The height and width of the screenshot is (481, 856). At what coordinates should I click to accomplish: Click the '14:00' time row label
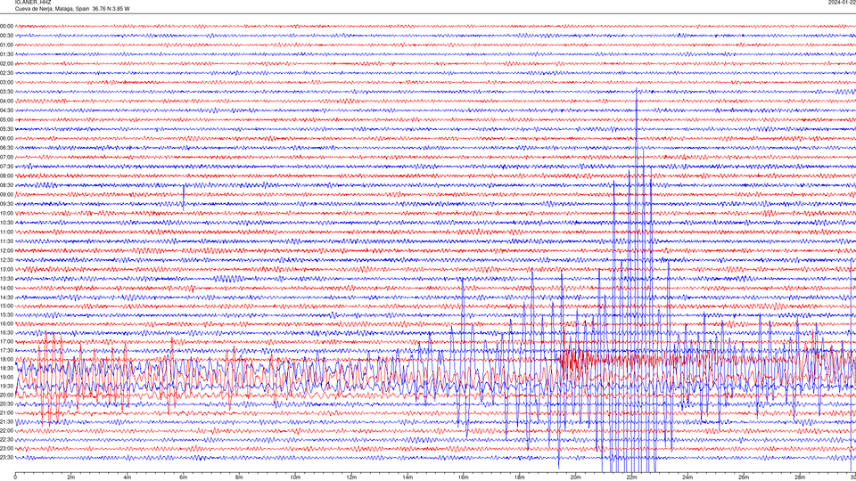click(x=6, y=288)
